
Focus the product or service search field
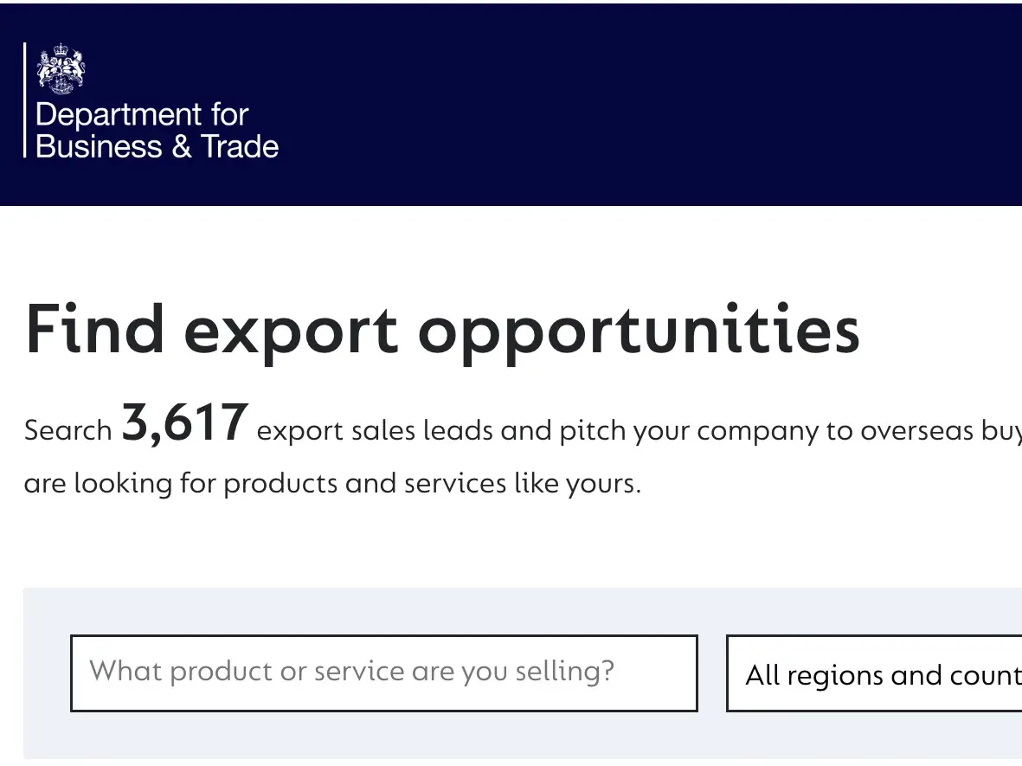[383, 673]
